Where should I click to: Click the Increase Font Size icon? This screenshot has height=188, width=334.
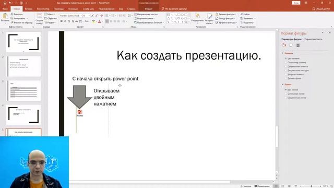coord(92,16)
